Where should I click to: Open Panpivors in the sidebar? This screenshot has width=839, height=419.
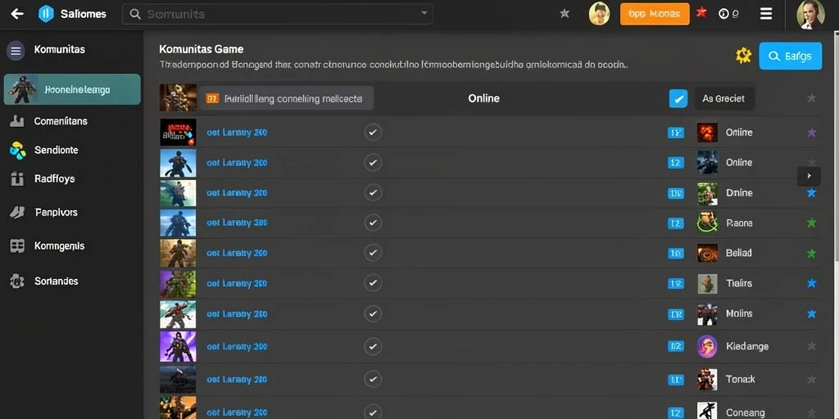pos(57,212)
